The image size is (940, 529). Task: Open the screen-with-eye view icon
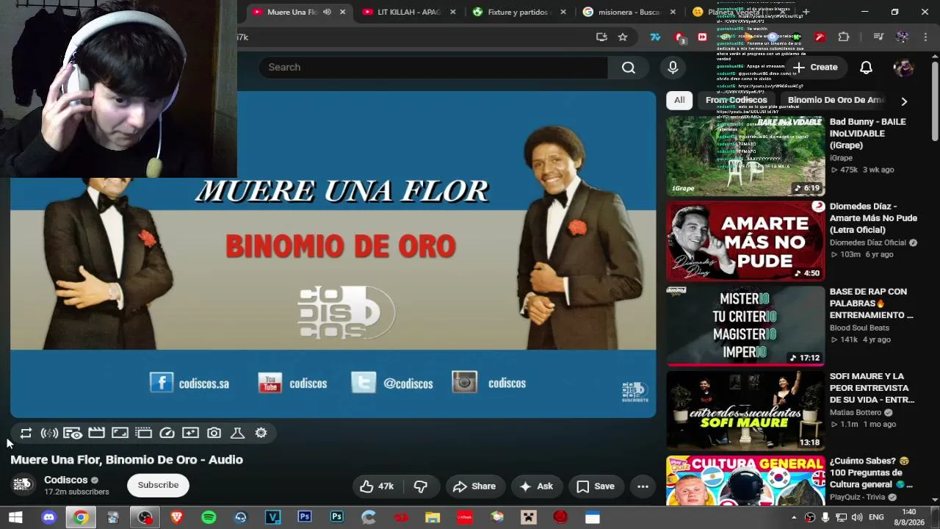[x=73, y=433]
